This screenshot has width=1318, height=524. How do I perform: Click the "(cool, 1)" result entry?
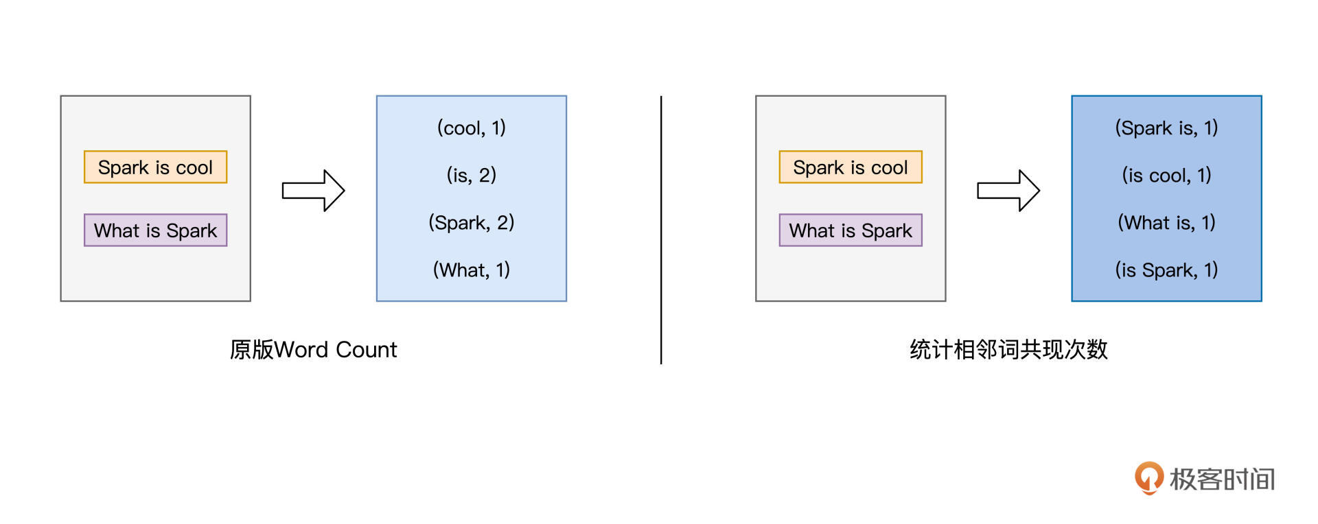pos(471,128)
